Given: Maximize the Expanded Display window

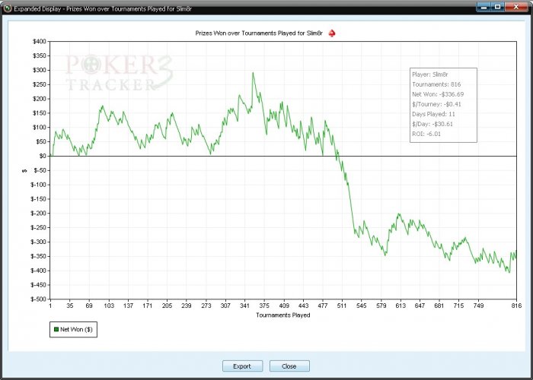Looking at the screenshot, I should (498, 7).
